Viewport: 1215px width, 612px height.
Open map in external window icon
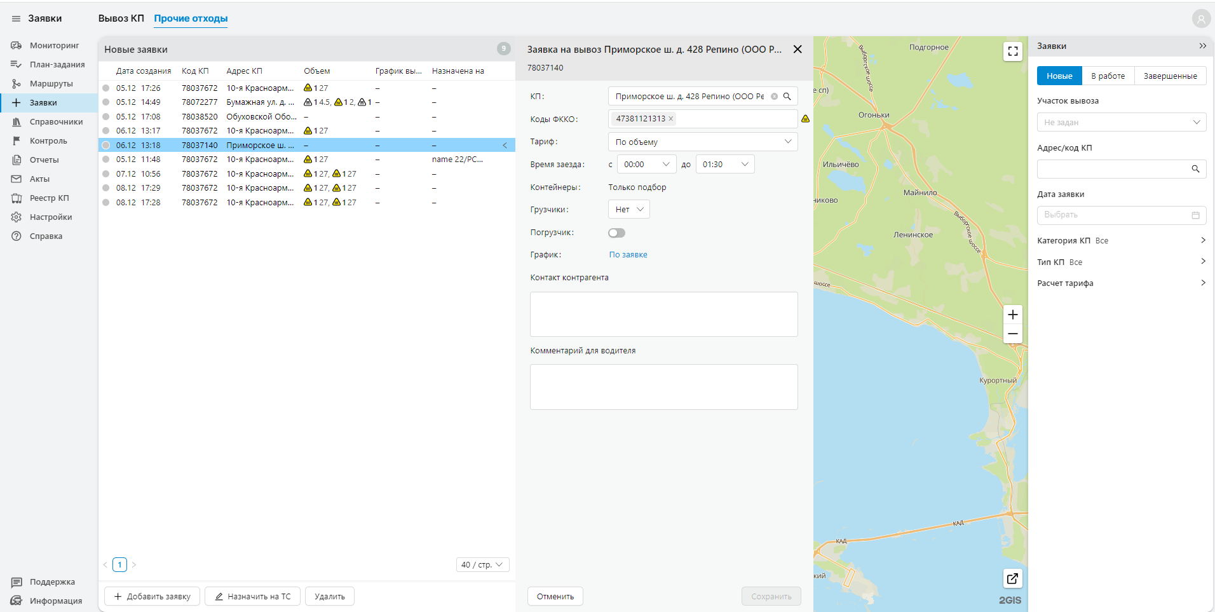[1012, 578]
